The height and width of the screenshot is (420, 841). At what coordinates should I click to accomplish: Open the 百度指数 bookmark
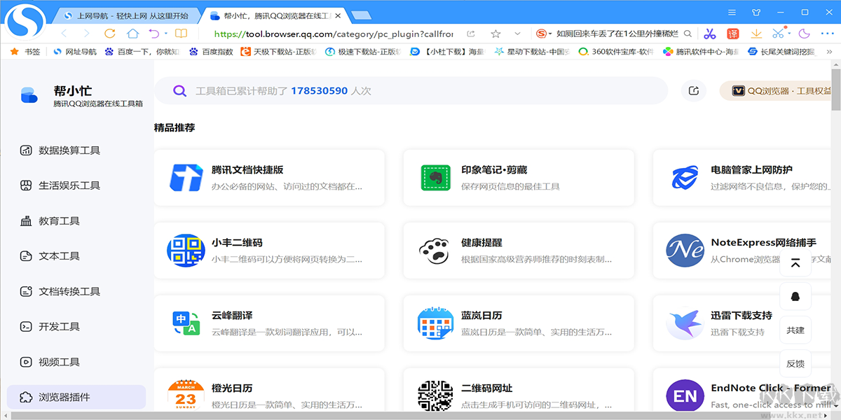click(x=211, y=51)
